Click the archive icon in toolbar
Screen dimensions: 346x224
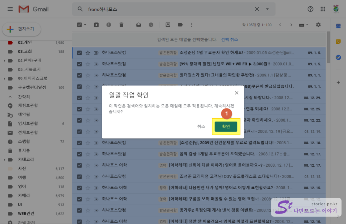[x=96, y=25]
